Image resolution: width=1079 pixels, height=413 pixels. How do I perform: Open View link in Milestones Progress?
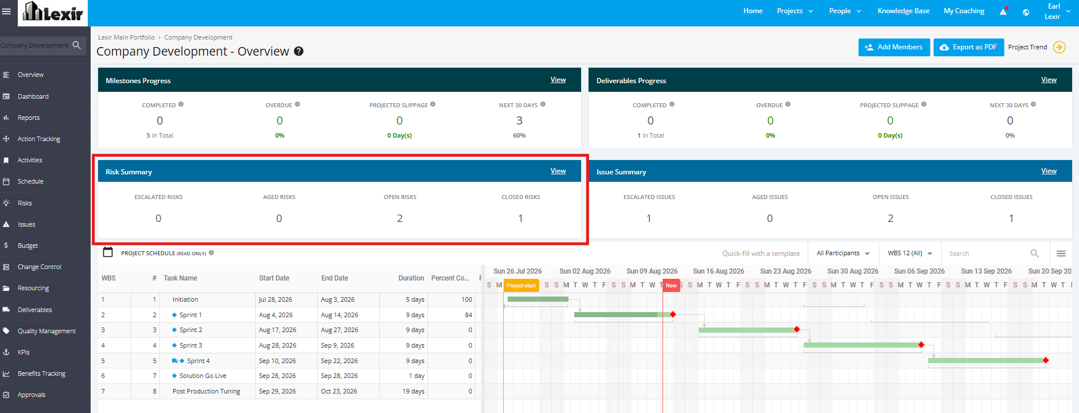558,80
